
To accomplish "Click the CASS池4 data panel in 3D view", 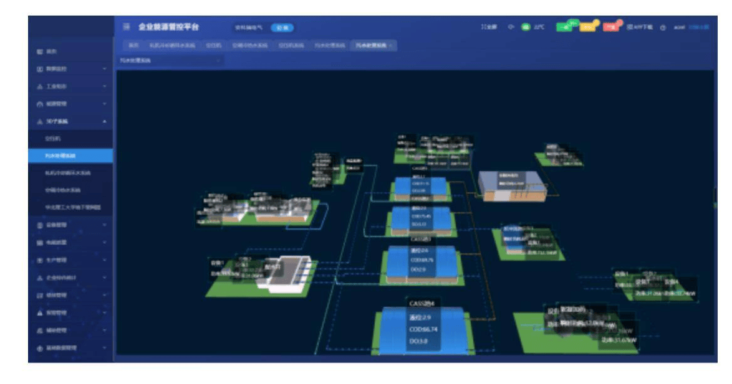I will click(x=423, y=322).
